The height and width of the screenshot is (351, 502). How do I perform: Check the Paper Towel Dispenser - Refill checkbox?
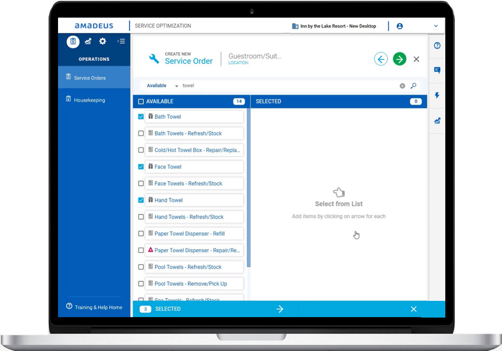(141, 234)
